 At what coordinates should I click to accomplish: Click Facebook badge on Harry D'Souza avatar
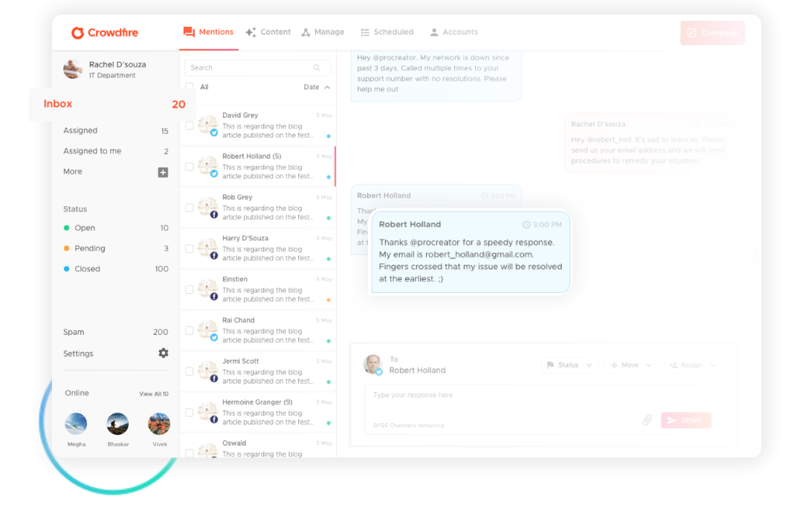[214, 256]
